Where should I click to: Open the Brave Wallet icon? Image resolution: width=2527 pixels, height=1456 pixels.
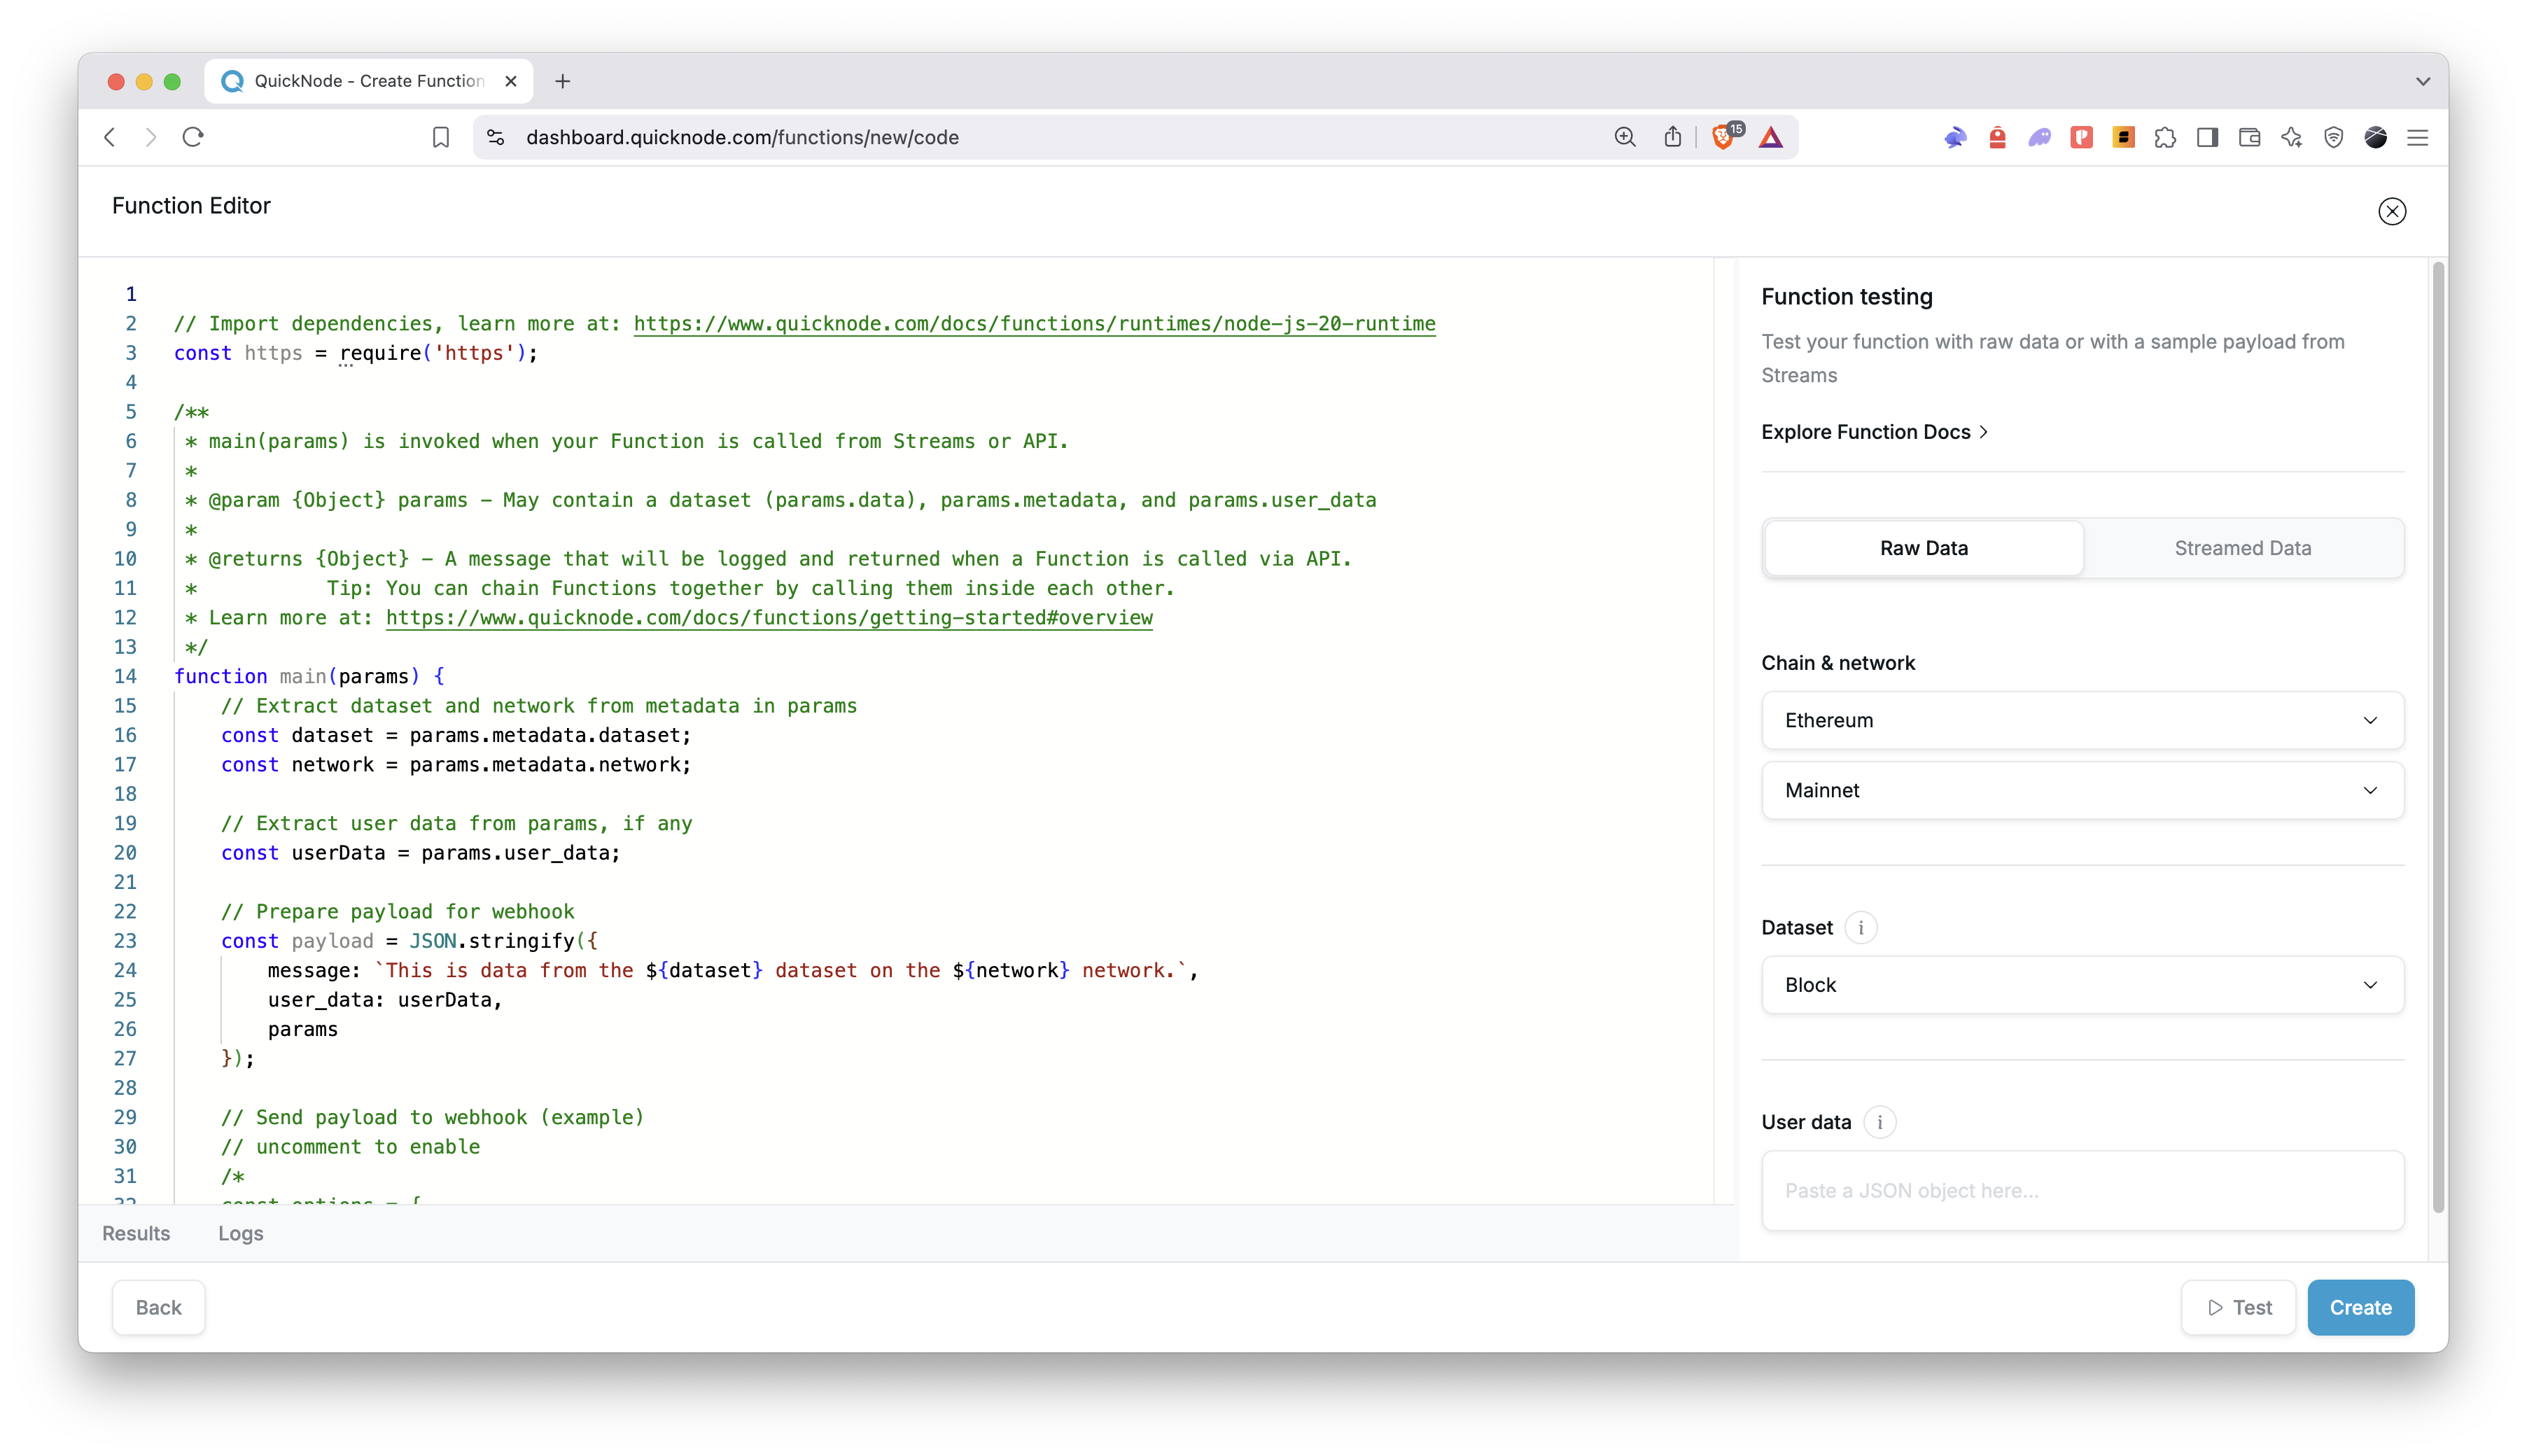pyautogui.click(x=2249, y=137)
